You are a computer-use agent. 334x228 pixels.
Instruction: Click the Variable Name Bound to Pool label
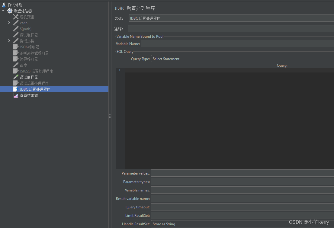[x=140, y=37]
